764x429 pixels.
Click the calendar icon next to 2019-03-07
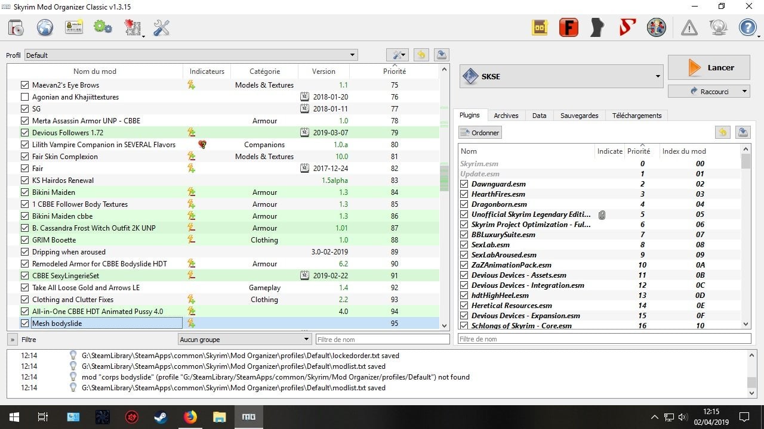point(304,132)
